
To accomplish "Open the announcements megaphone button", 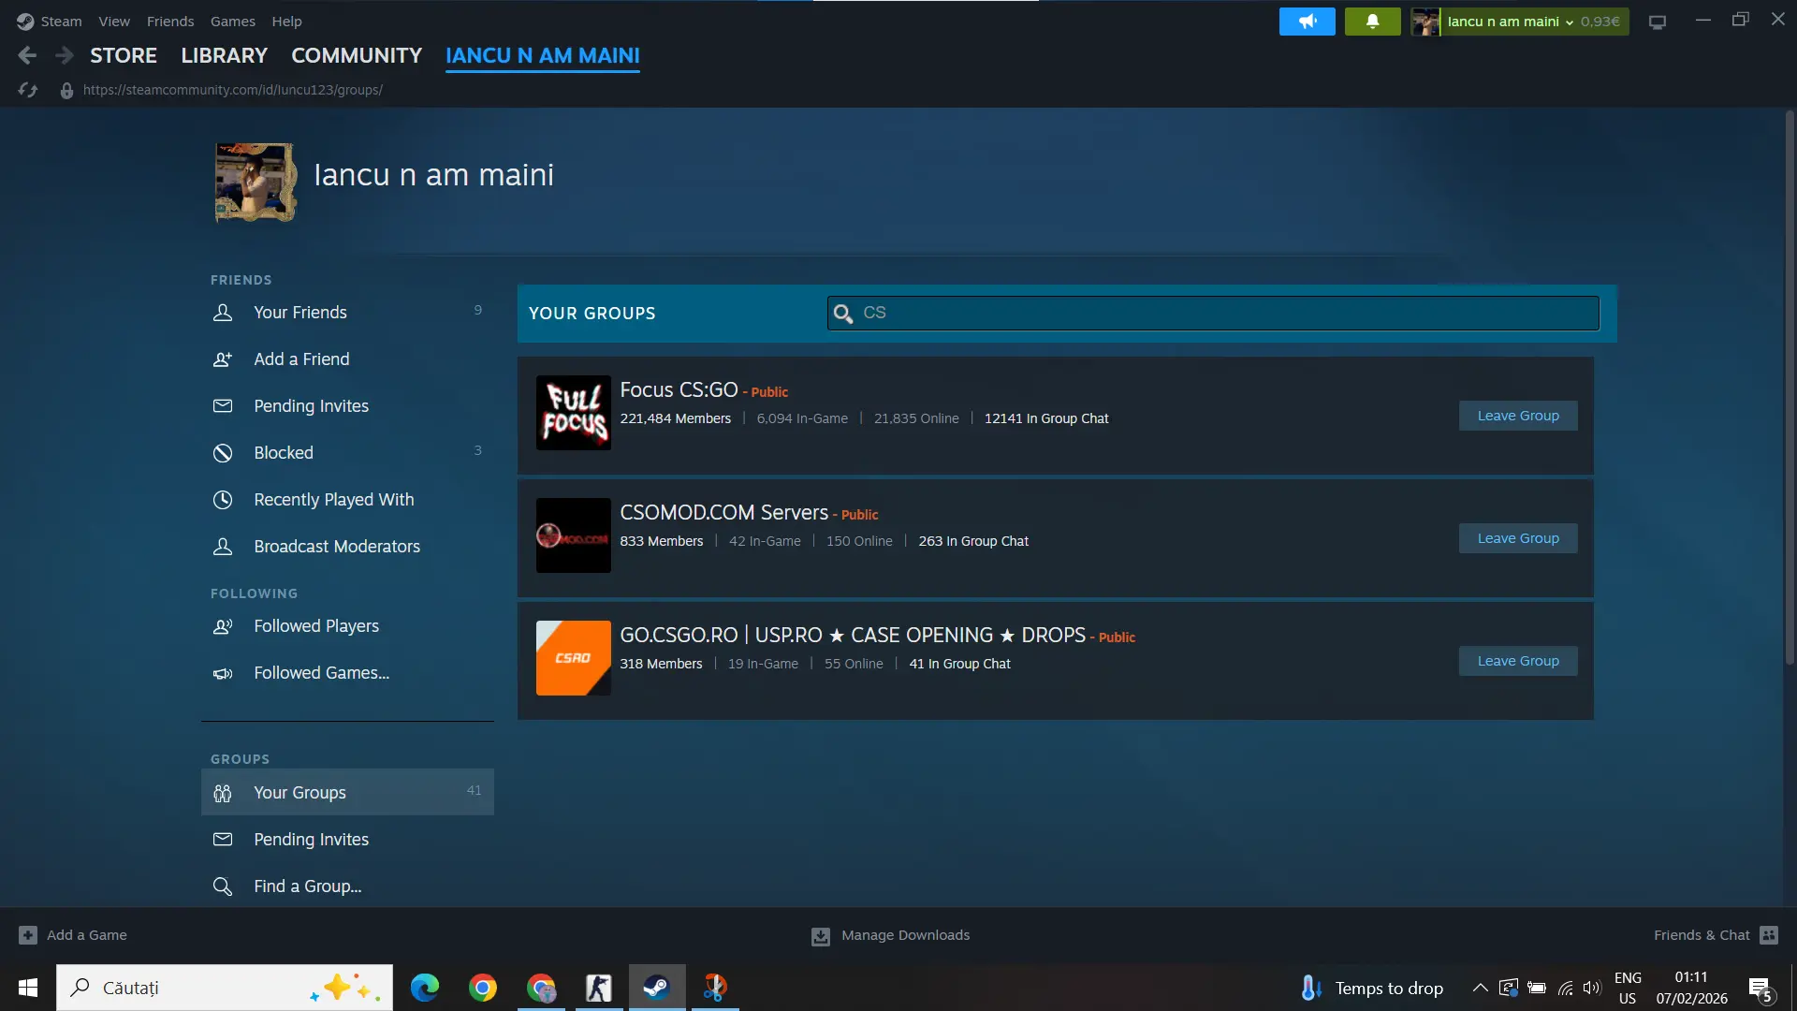I will pos(1308,22).
